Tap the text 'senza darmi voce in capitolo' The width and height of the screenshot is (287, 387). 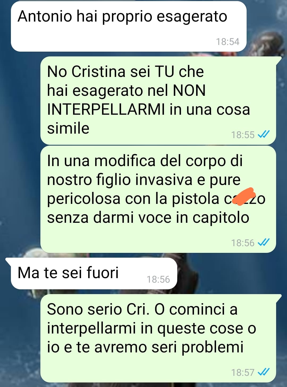(148, 218)
